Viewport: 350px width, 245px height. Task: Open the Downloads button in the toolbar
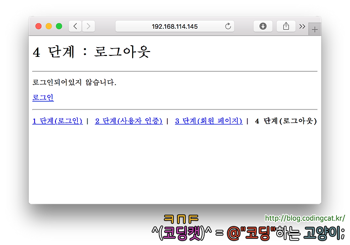pyautogui.click(x=263, y=26)
